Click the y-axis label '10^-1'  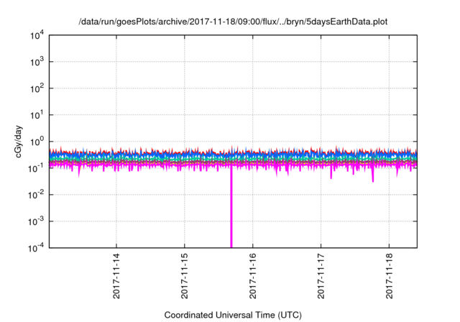pyautogui.click(x=36, y=168)
